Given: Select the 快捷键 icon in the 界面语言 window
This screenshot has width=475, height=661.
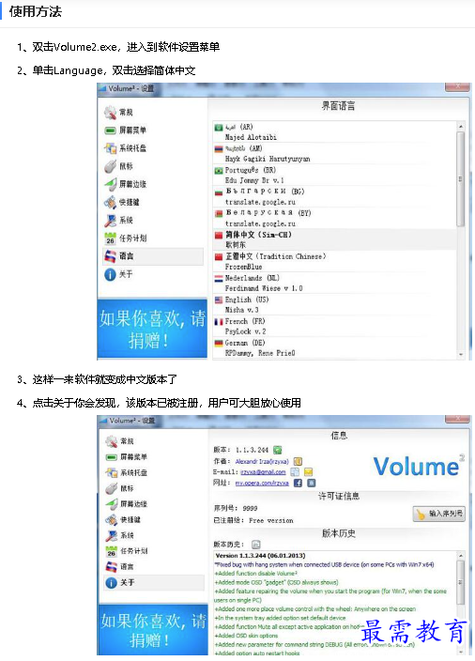Looking at the screenshot, I should [110, 203].
